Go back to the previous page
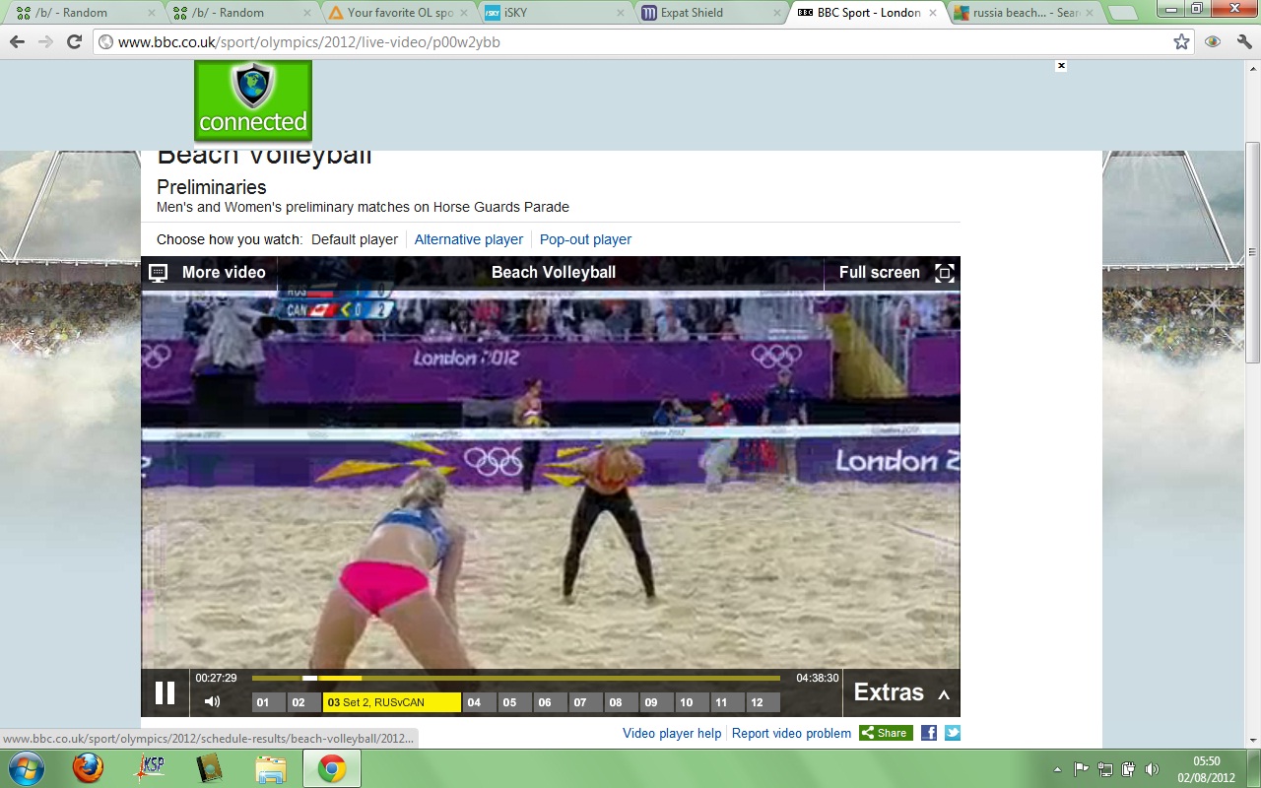The image size is (1261, 788). pyautogui.click(x=17, y=41)
